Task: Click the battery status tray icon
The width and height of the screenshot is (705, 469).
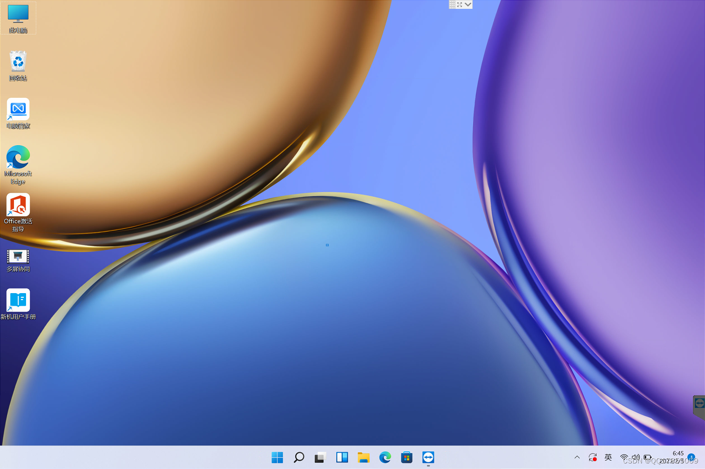Action: click(648, 457)
